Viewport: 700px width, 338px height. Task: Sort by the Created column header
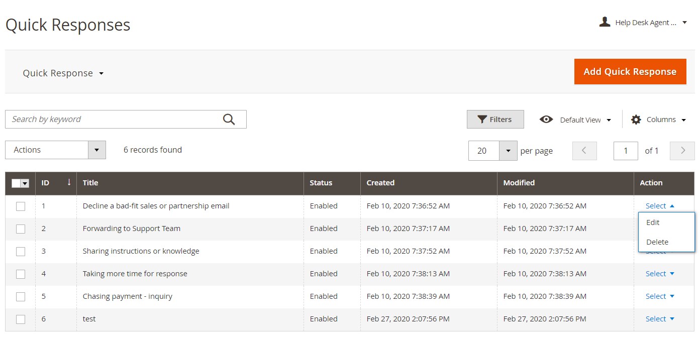point(429,183)
